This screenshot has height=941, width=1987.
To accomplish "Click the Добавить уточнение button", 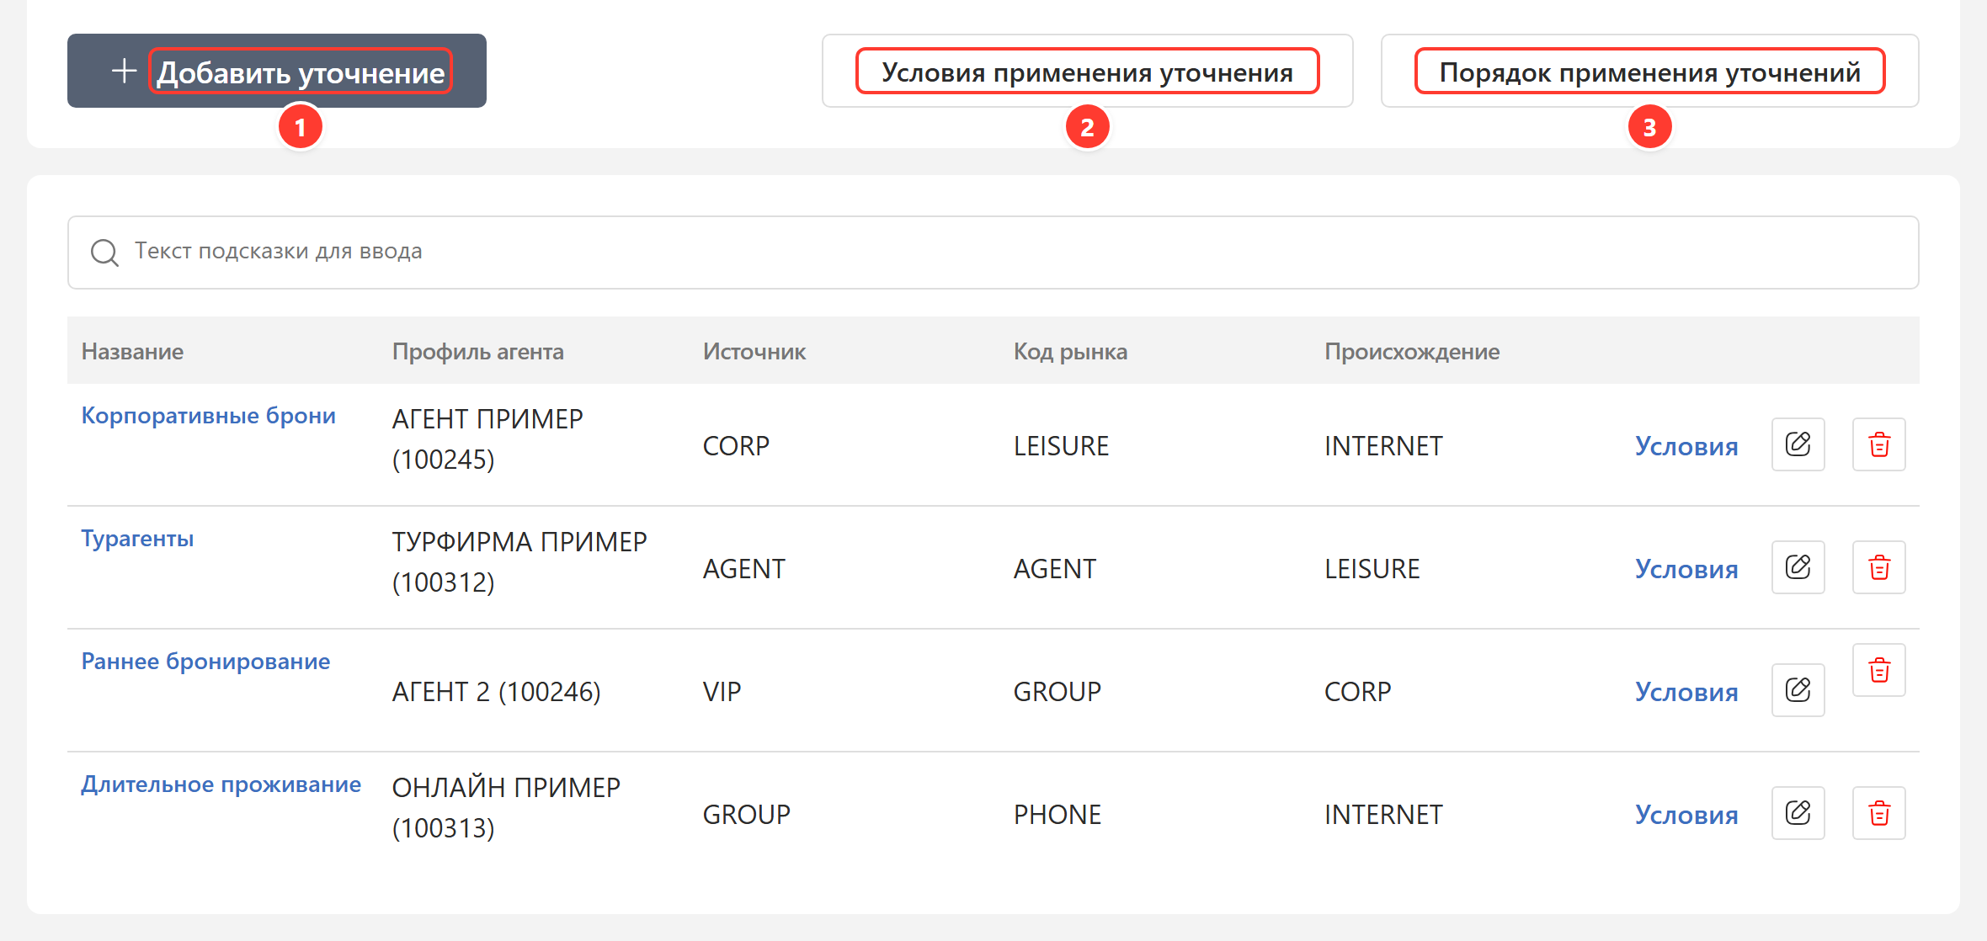I will point(277,71).
